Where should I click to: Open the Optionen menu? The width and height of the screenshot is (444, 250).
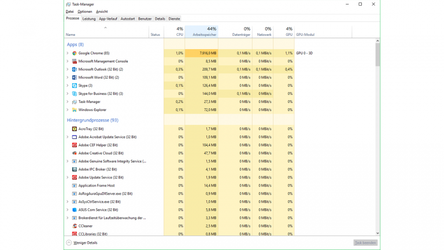(x=85, y=12)
